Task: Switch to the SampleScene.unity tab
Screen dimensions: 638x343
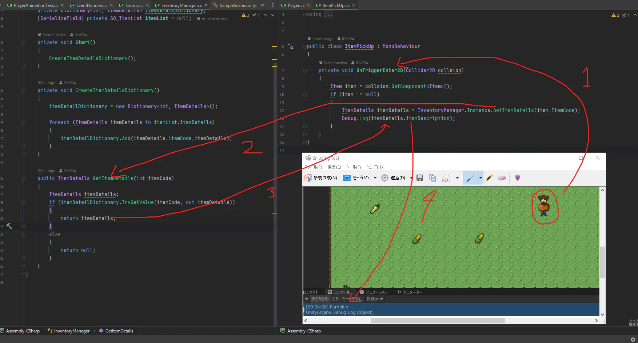Action: point(235,5)
